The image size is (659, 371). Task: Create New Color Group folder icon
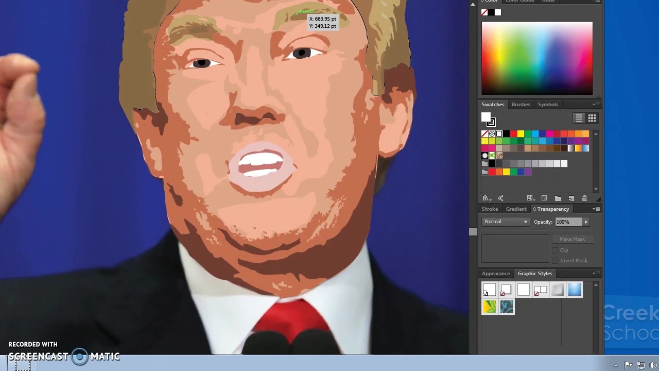click(558, 198)
